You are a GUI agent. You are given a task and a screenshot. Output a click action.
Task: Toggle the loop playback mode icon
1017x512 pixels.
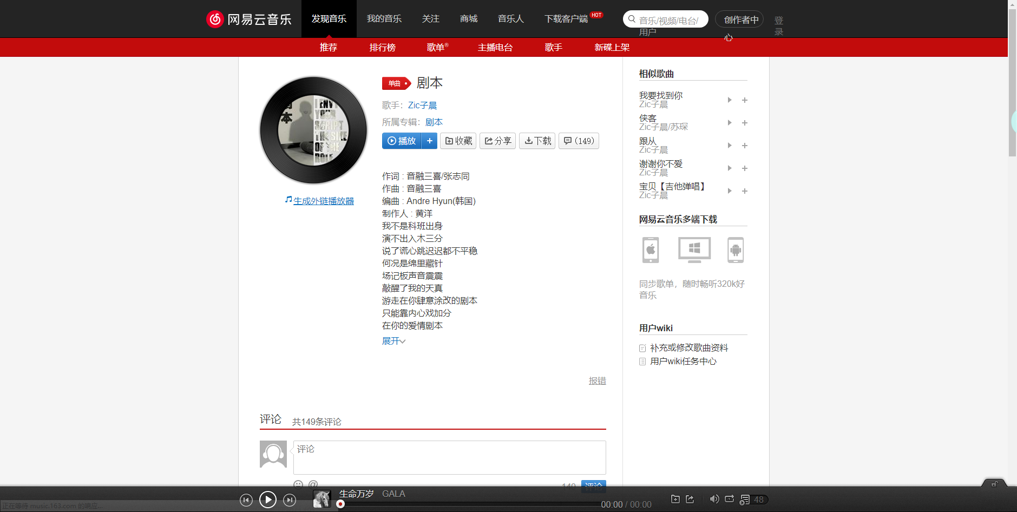click(729, 499)
